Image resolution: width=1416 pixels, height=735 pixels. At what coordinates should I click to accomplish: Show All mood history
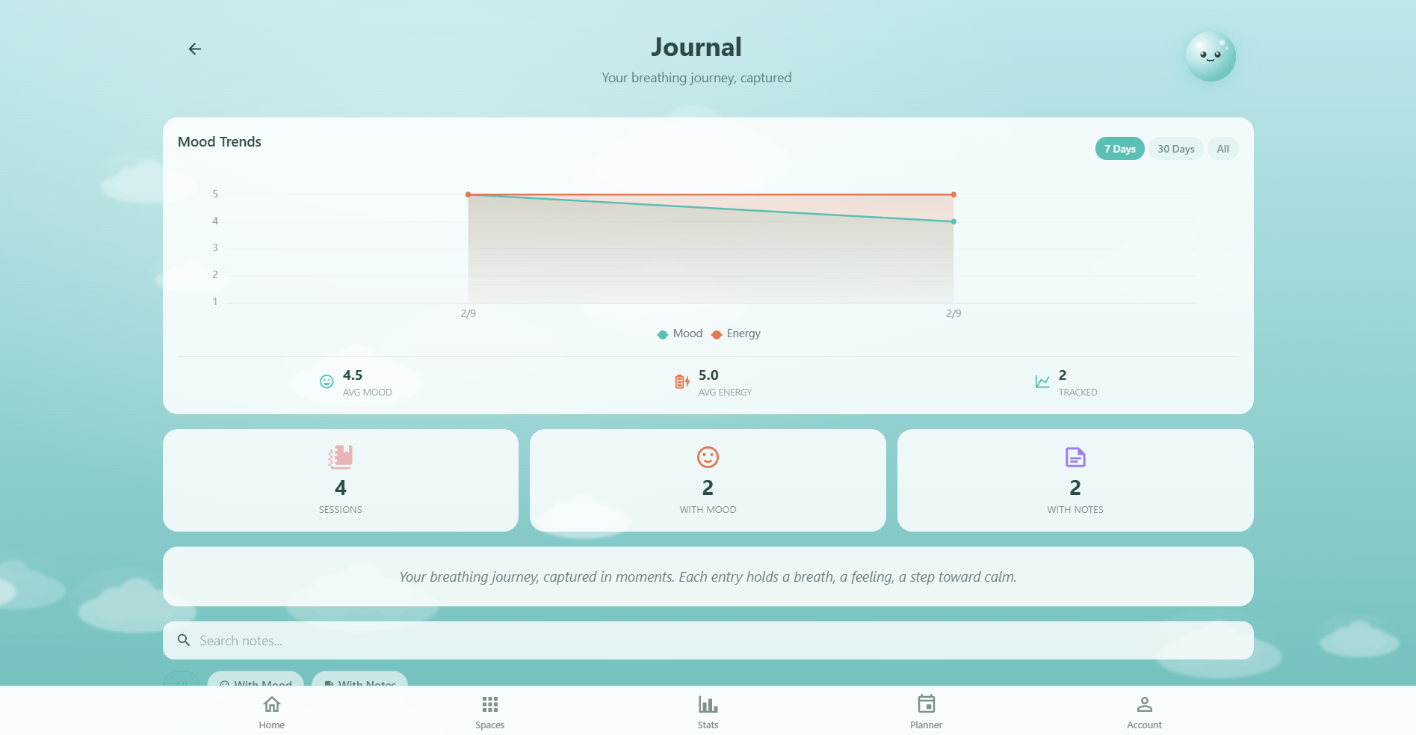point(1222,148)
